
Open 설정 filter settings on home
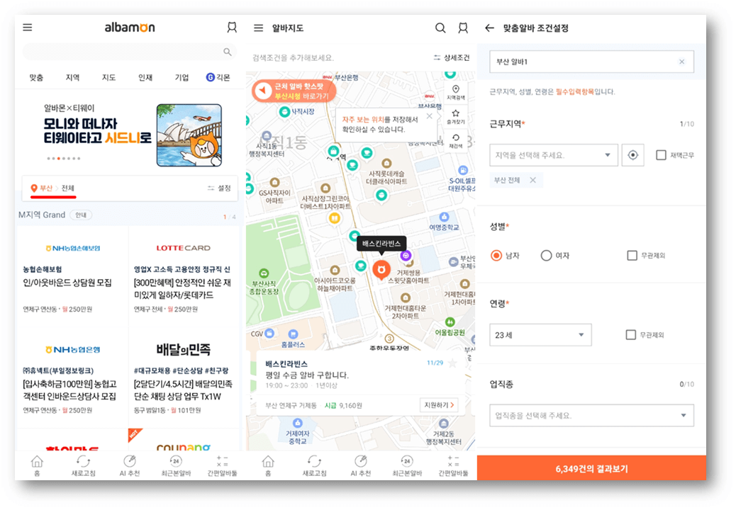pyautogui.click(x=219, y=188)
